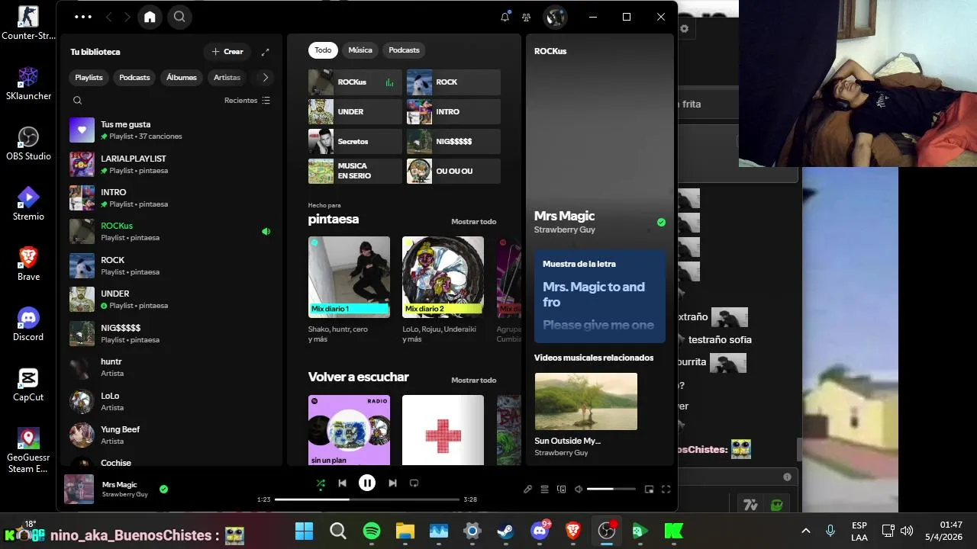This screenshot has width=977, height=549.
Task: Filter library by Álbumes
Action: [182, 77]
